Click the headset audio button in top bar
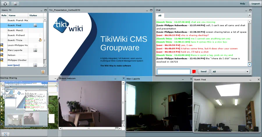 tap(5, 3)
